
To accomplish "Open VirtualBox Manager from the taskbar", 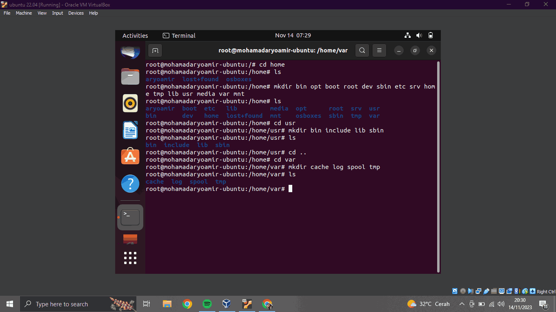I will click(227, 304).
